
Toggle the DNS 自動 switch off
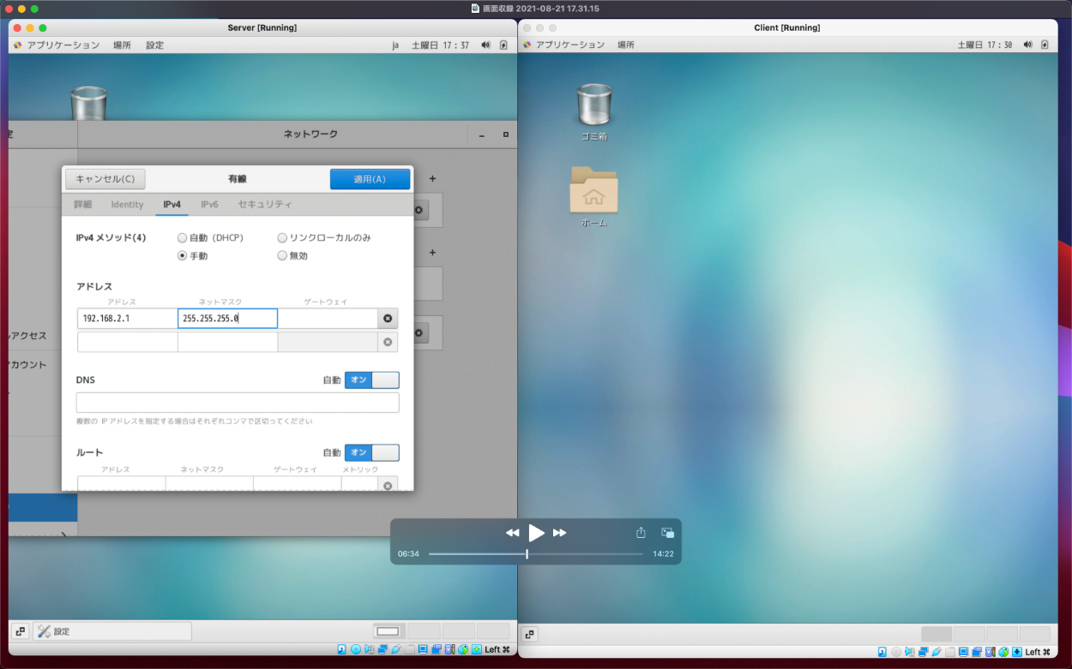pyautogui.click(x=371, y=379)
